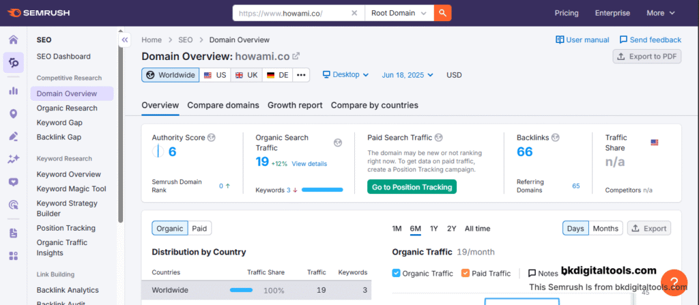
Task: Toggle Organic Traffic checkbox
Action: 397,274
